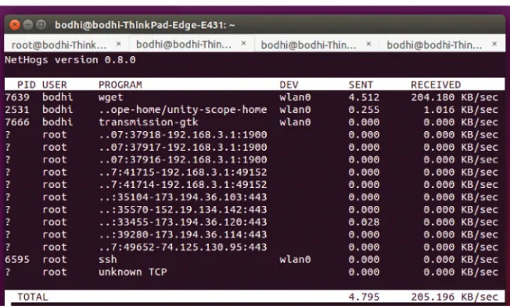Select the ..7:41715-192.168.3.1:49152 connection

pos(183,173)
